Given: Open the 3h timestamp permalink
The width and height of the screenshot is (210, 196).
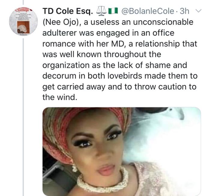Looking at the screenshot, I should coord(184,11).
